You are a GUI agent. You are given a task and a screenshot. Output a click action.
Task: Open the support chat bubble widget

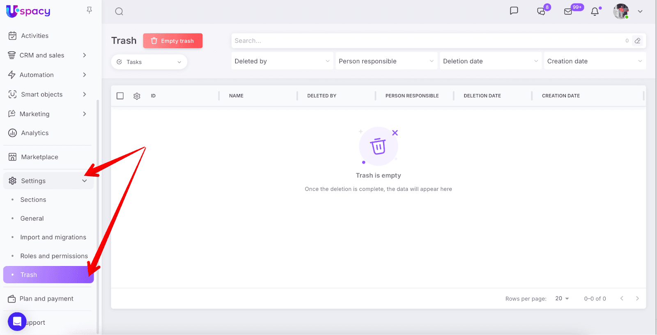(17, 321)
